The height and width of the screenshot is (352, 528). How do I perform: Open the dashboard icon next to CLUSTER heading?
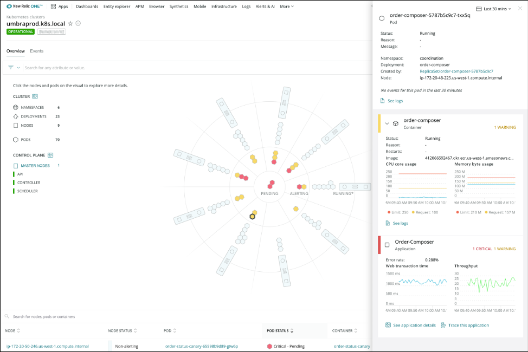tap(35, 96)
